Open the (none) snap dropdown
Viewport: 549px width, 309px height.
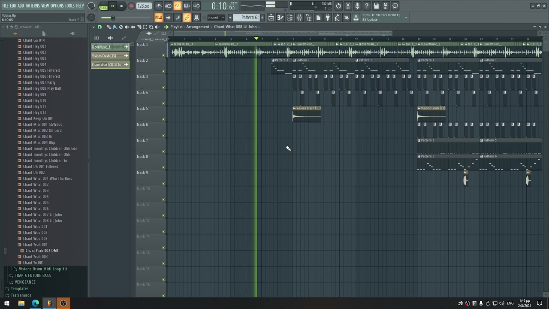click(216, 18)
